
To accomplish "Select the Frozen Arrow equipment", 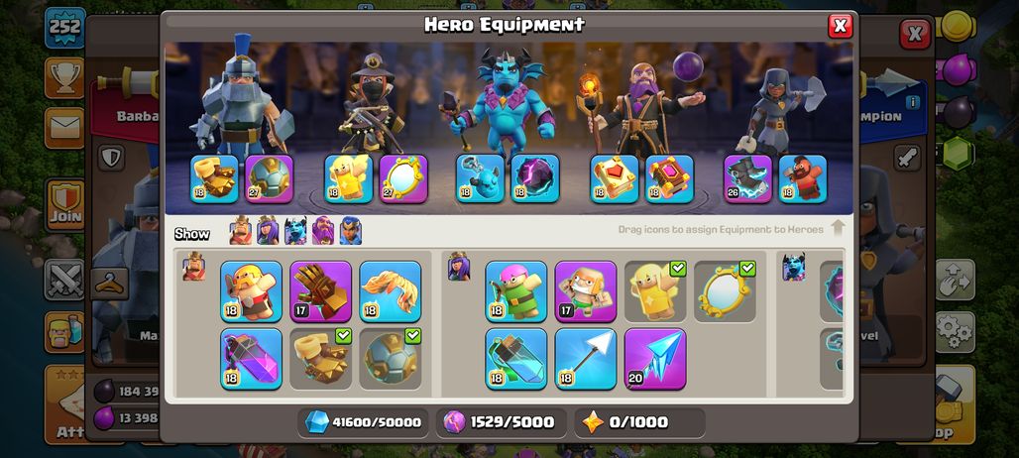I will tap(655, 359).
